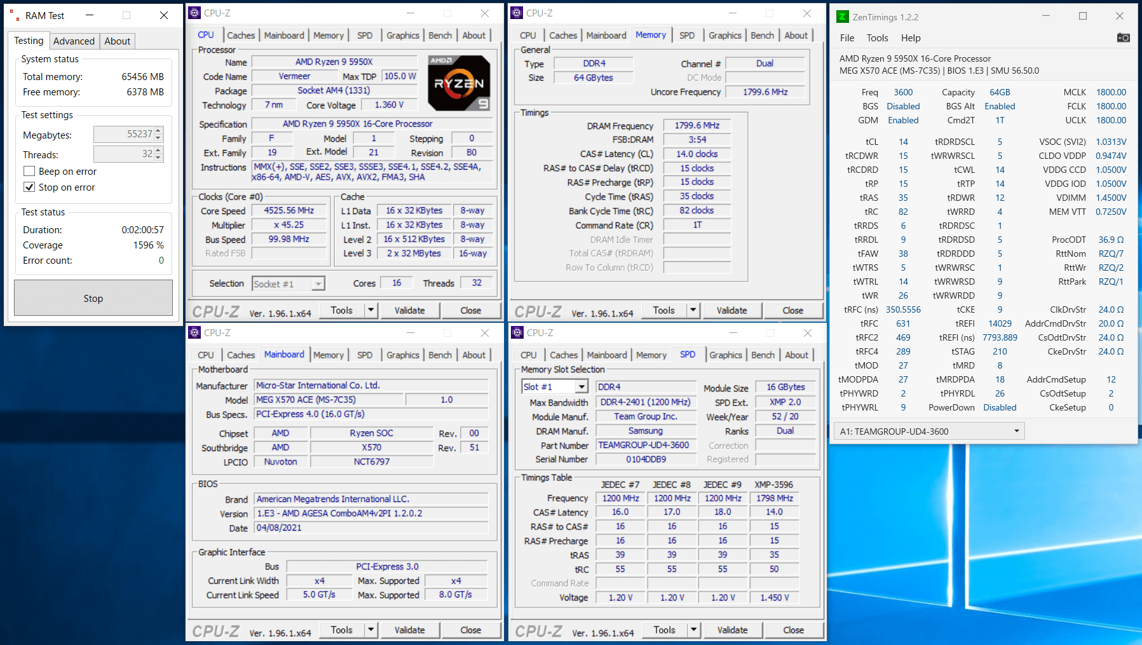The image size is (1142, 645).
Task: Click the Samsung DRAM manufacturer field
Action: (646, 431)
